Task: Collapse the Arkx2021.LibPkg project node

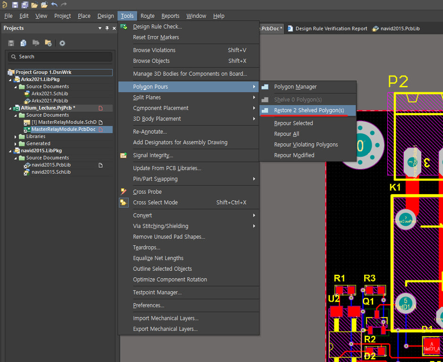Action: (10, 80)
